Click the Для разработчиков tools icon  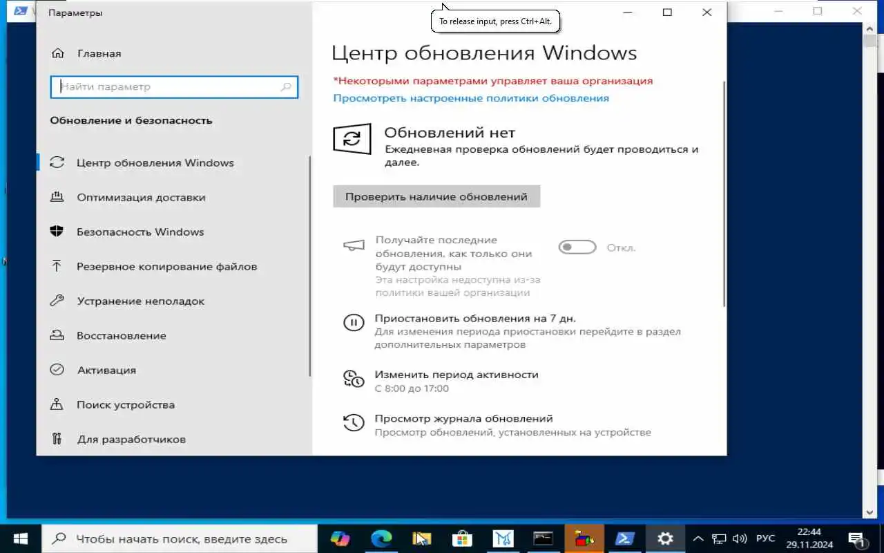click(x=57, y=439)
